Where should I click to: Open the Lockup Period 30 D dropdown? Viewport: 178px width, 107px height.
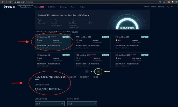(x=50, y=104)
